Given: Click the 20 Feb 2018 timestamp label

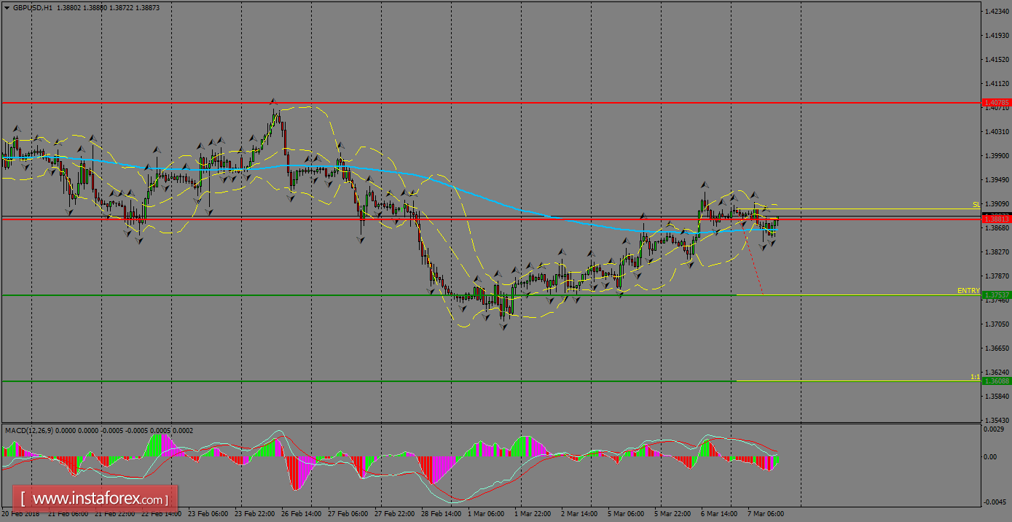Looking at the screenshot, I should click(22, 514).
